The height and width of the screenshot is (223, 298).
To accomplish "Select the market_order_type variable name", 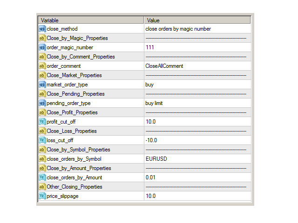I will click(x=67, y=85).
